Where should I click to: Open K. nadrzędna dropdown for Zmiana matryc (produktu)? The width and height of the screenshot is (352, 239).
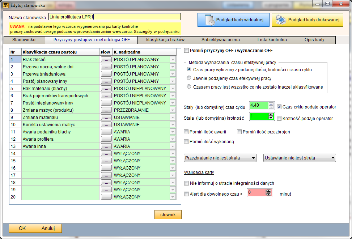click(x=173, y=110)
